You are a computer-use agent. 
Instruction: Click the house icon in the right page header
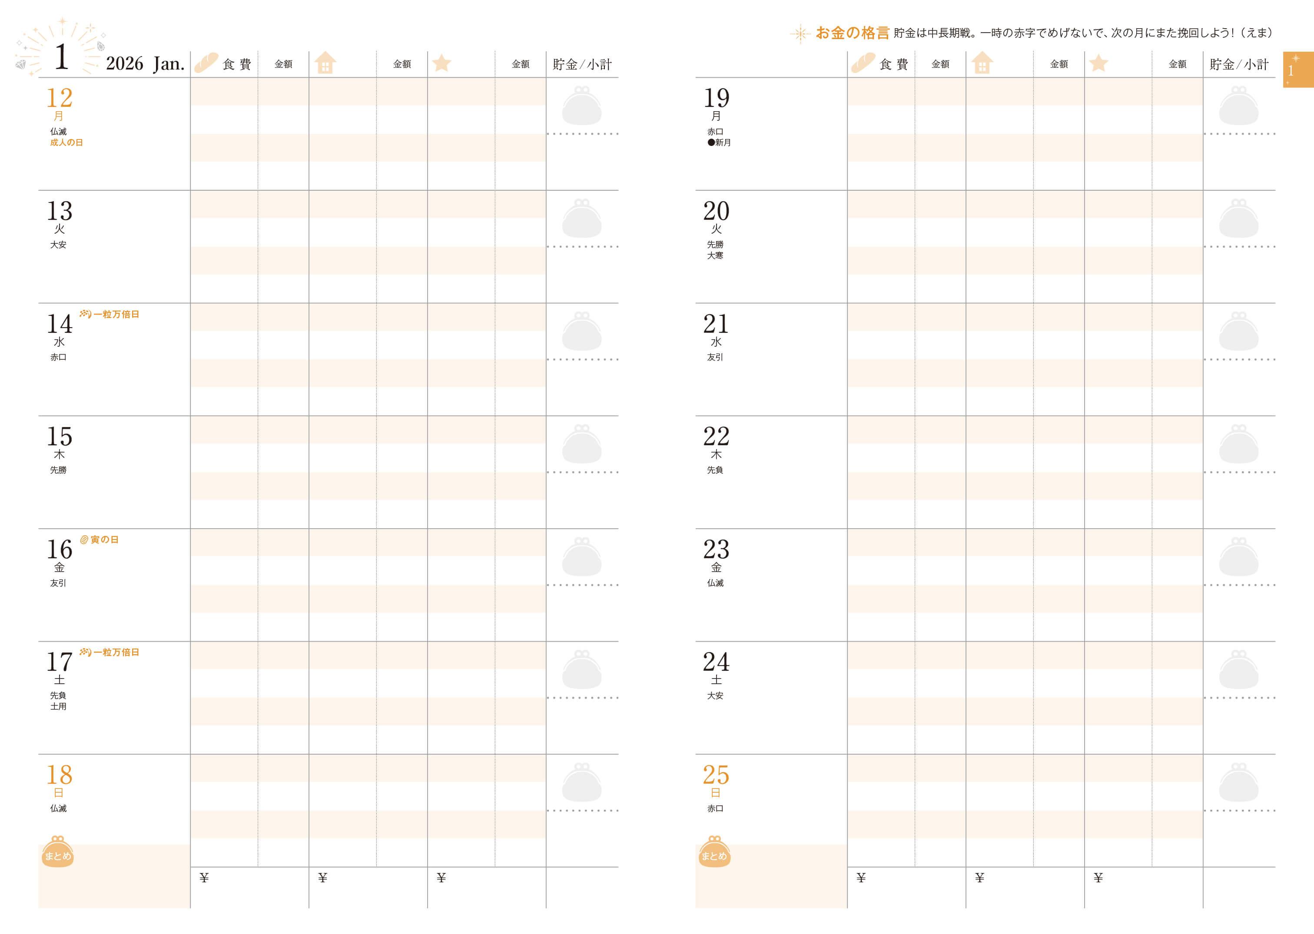pos(982,63)
